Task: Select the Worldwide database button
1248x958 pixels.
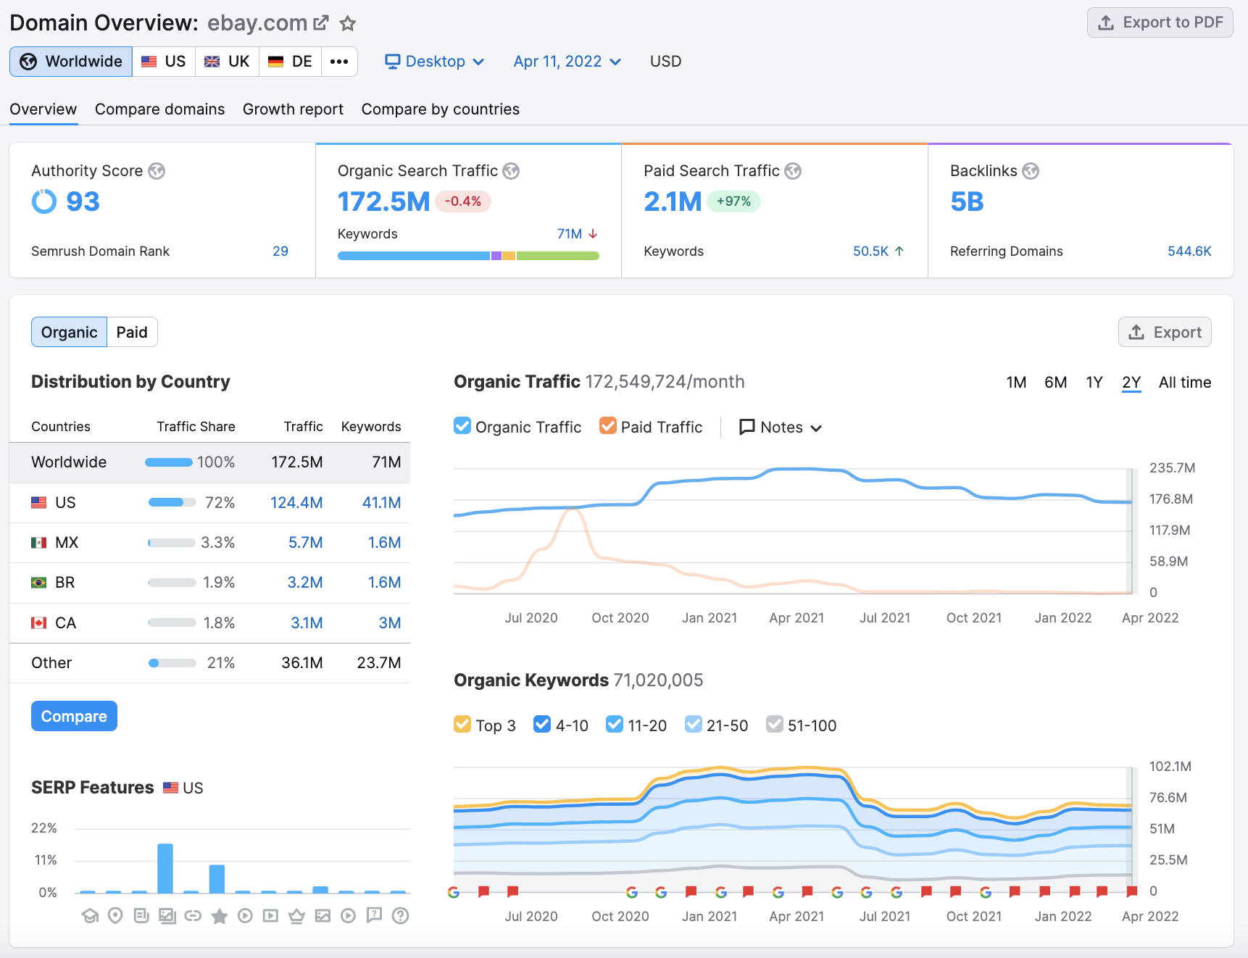Action: [x=71, y=62]
